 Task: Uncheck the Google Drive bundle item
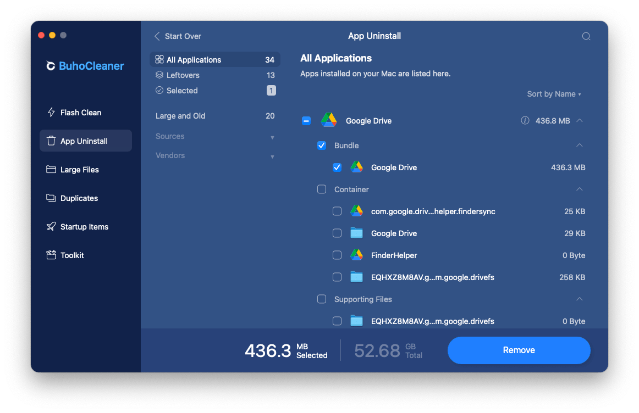click(337, 167)
